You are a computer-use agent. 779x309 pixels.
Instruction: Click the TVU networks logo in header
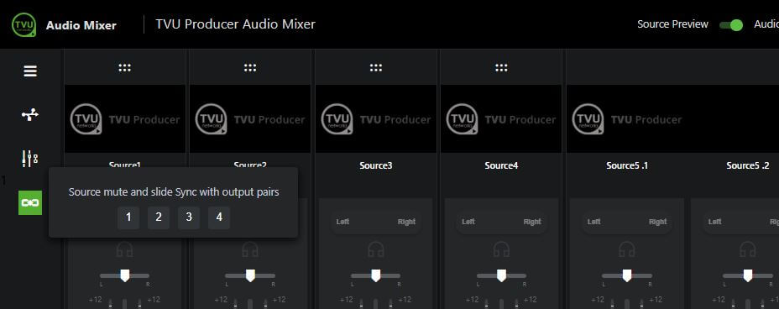(24, 24)
